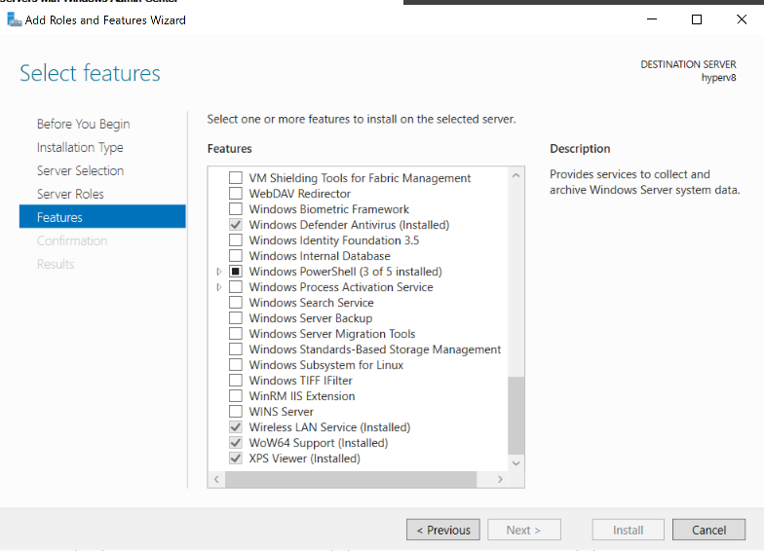This screenshot has height=551, width=764.
Task: Open the Server Roles step
Action: 70,195
